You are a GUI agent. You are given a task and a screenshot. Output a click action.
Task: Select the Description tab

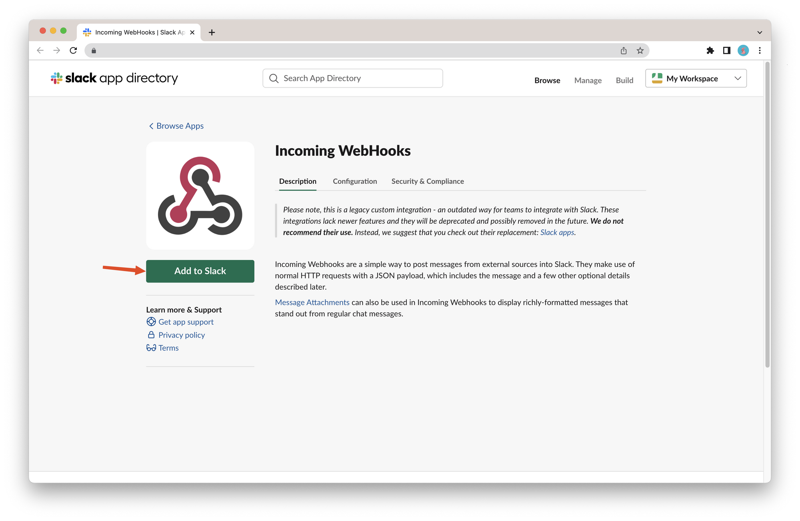pyautogui.click(x=298, y=181)
